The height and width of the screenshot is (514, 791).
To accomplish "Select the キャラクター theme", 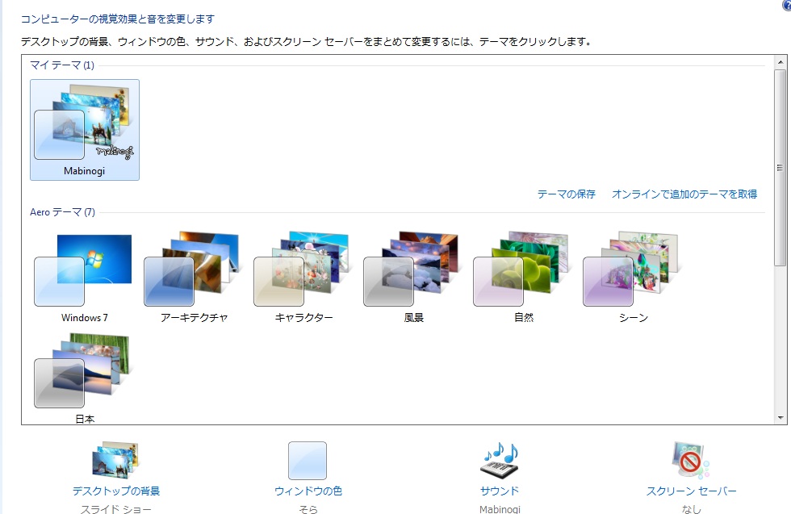I will click(x=303, y=277).
